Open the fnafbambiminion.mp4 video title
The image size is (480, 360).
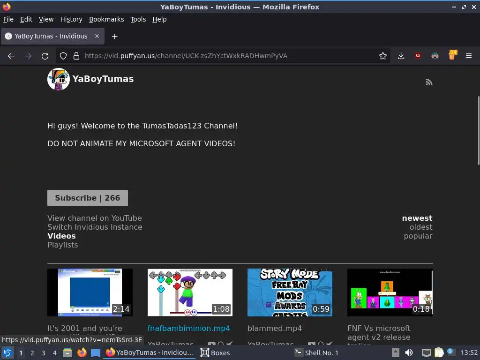click(189, 328)
